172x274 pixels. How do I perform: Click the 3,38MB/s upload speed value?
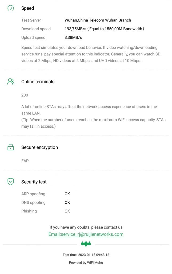pyautogui.click(x=73, y=37)
